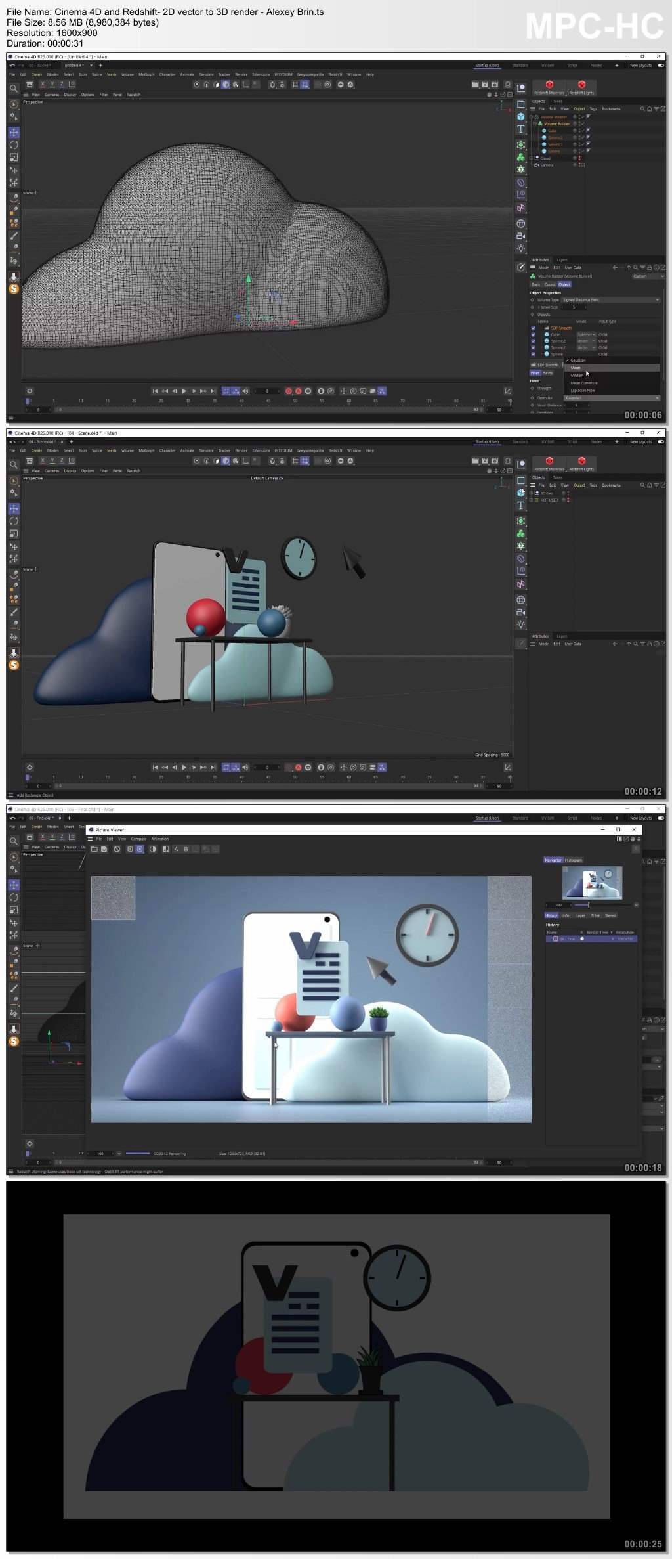The image size is (672, 1559).
Task: Open the Cube 'Subtract' mode dropdown
Action: 585,334
